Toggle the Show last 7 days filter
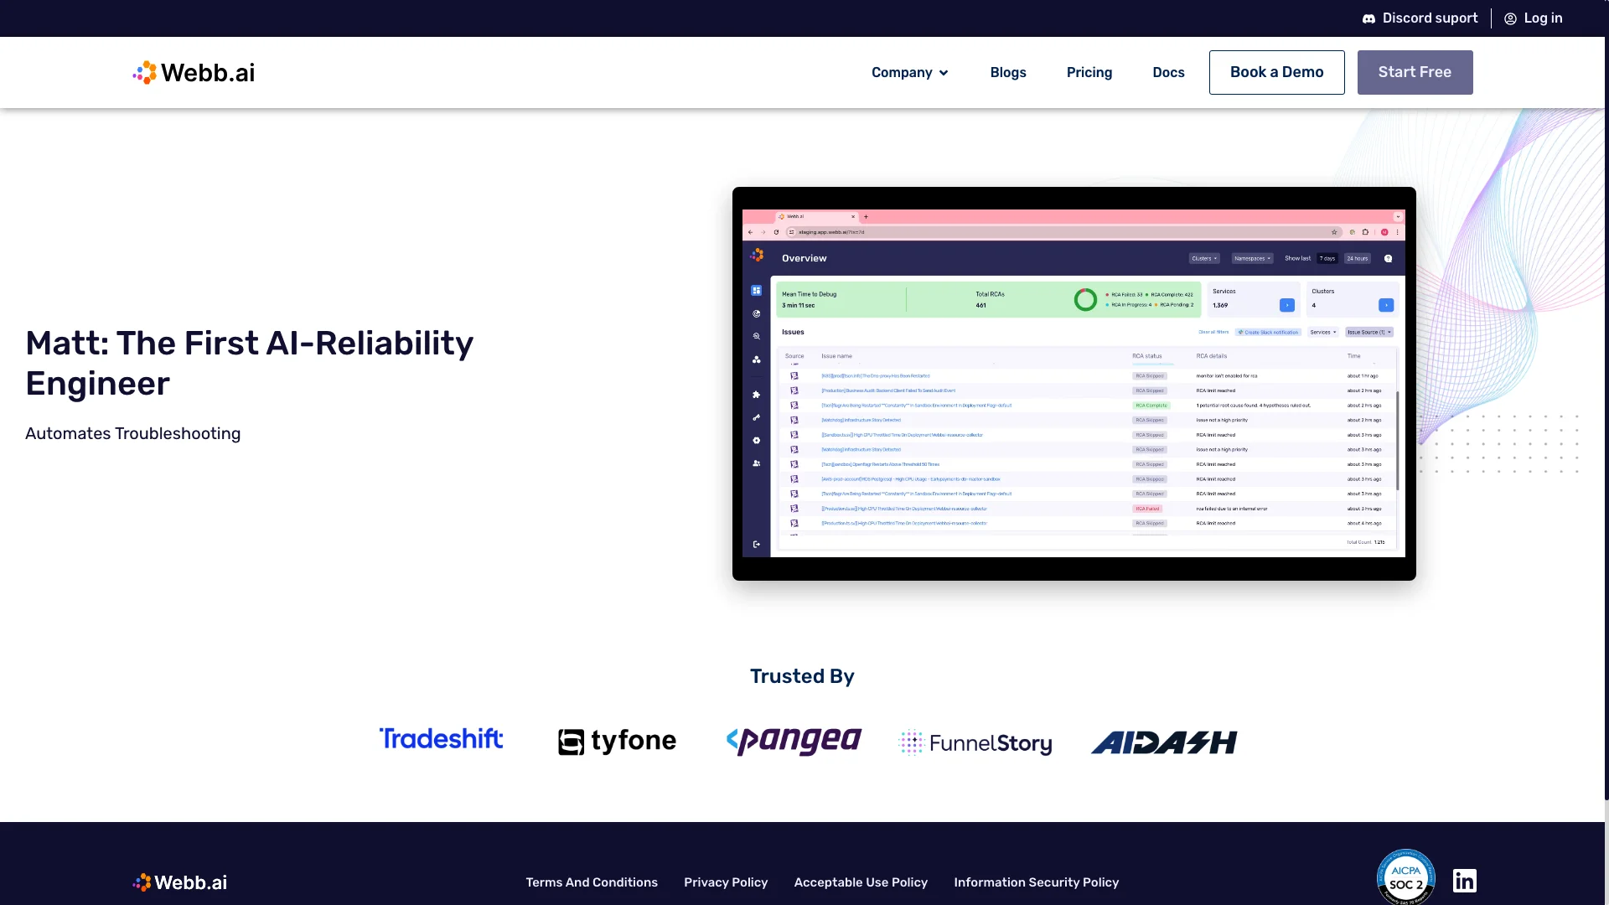Image resolution: width=1609 pixels, height=905 pixels. pyautogui.click(x=1326, y=257)
